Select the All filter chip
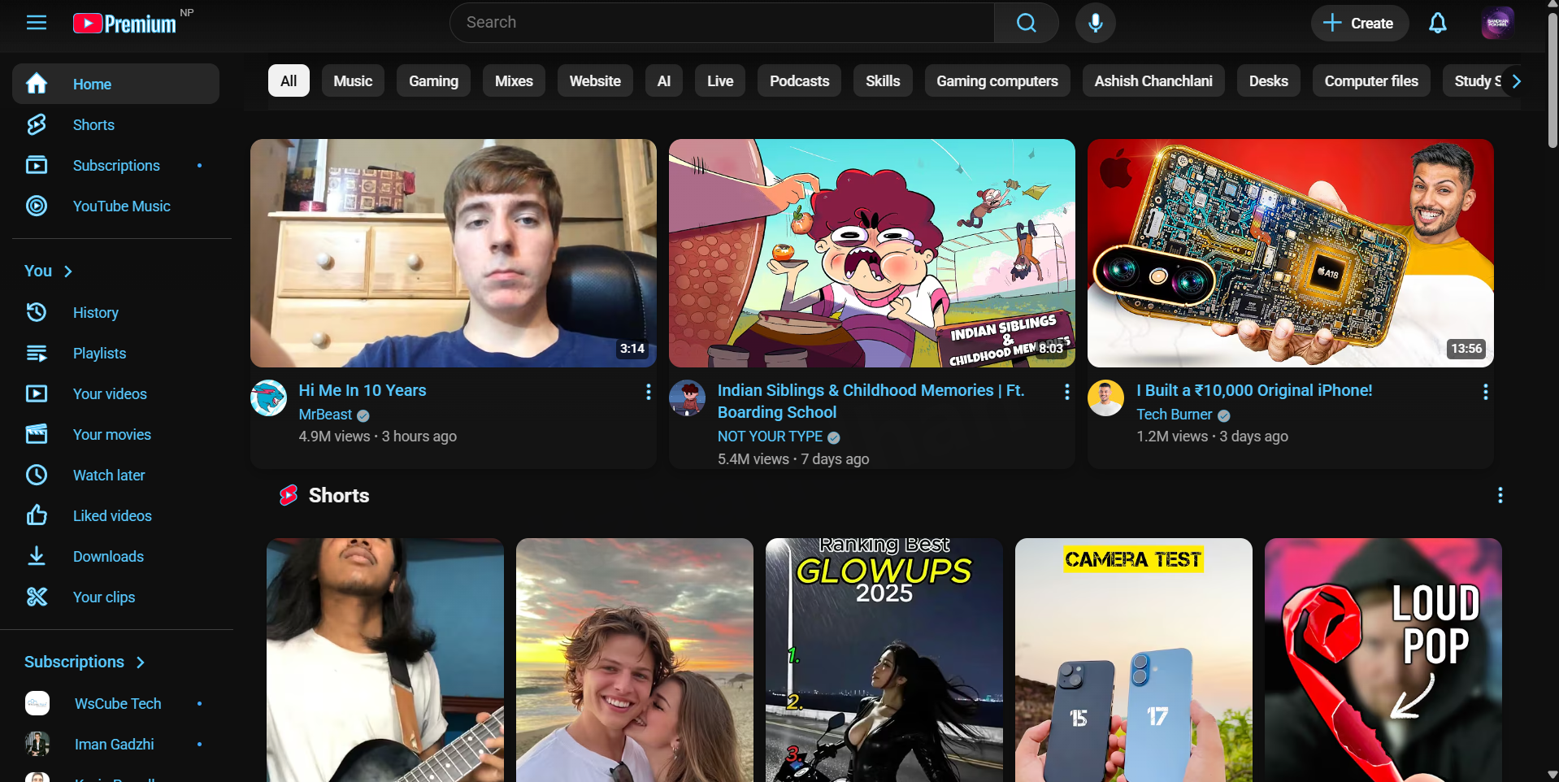 [289, 80]
